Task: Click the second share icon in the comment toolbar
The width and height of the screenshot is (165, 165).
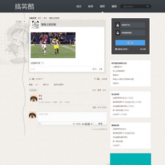Action: tap(86, 124)
